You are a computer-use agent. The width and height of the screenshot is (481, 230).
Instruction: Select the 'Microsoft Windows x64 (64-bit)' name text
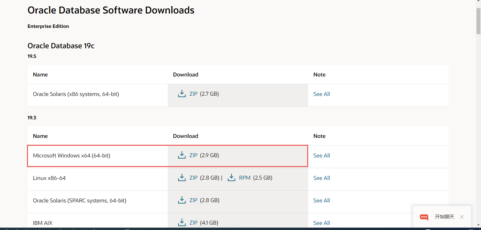tap(72, 156)
